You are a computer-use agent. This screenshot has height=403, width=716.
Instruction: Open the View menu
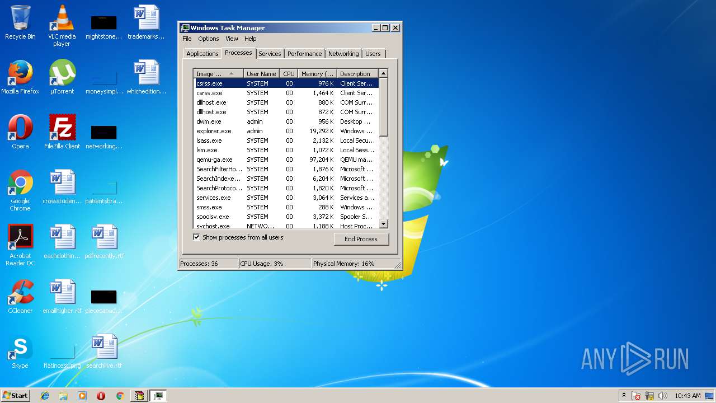coord(232,39)
